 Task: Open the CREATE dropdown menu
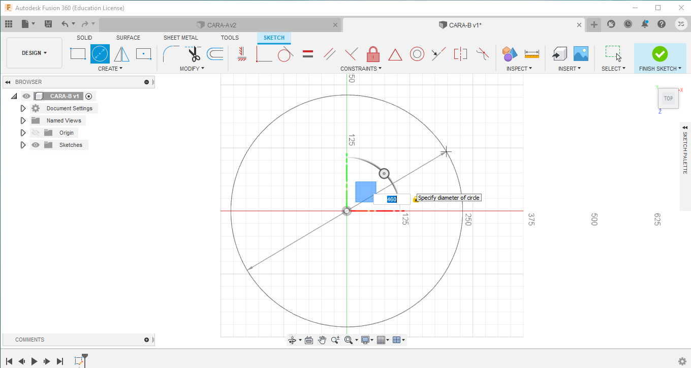pyautogui.click(x=110, y=69)
